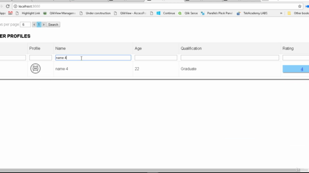Click the cat profile avatar for name 4
The image size is (309, 173).
tap(35, 68)
